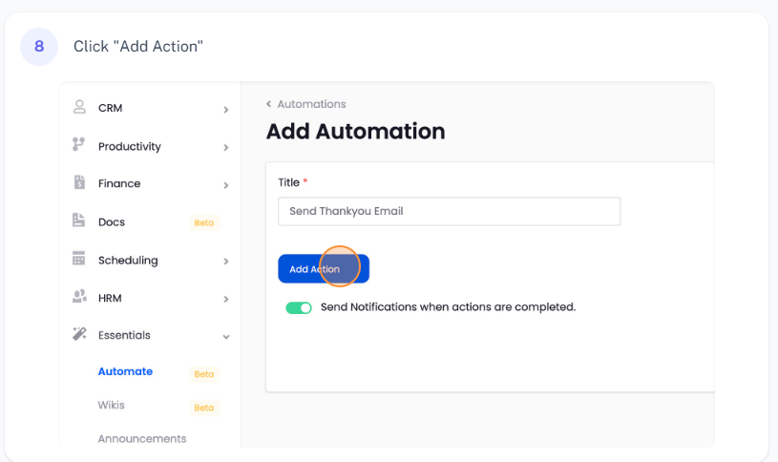Open Announcements in the sidebar

click(x=141, y=439)
